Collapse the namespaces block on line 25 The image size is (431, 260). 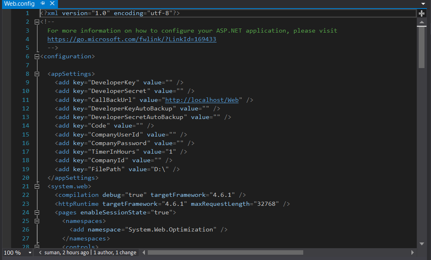click(x=37, y=221)
